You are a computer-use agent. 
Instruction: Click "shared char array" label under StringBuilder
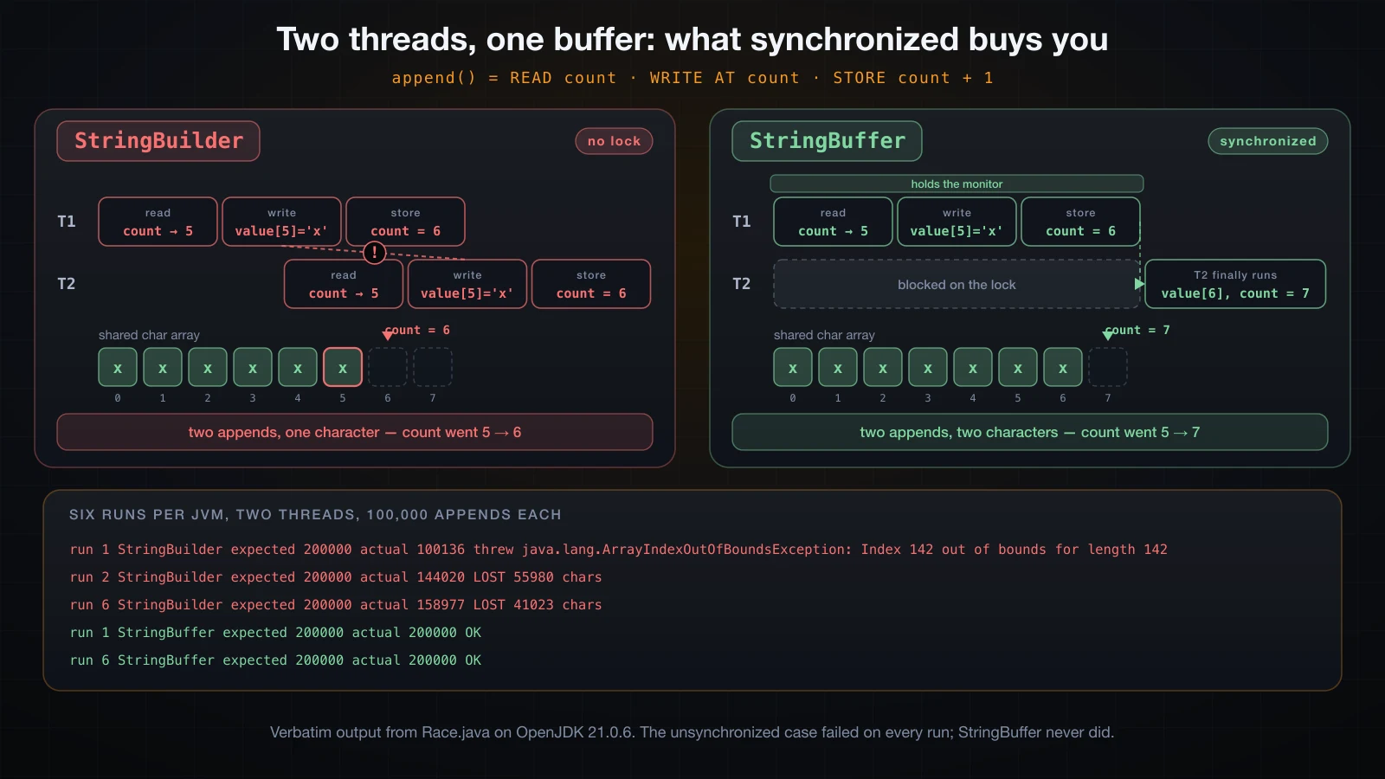point(149,335)
